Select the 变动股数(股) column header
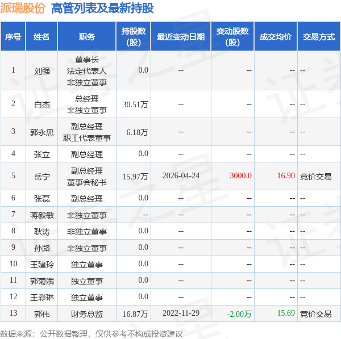This screenshot has width=341, height=339. [232, 37]
